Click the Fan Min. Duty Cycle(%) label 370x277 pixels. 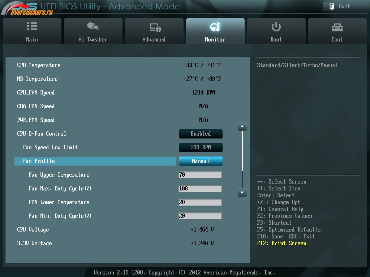pyautogui.click(x=60, y=216)
